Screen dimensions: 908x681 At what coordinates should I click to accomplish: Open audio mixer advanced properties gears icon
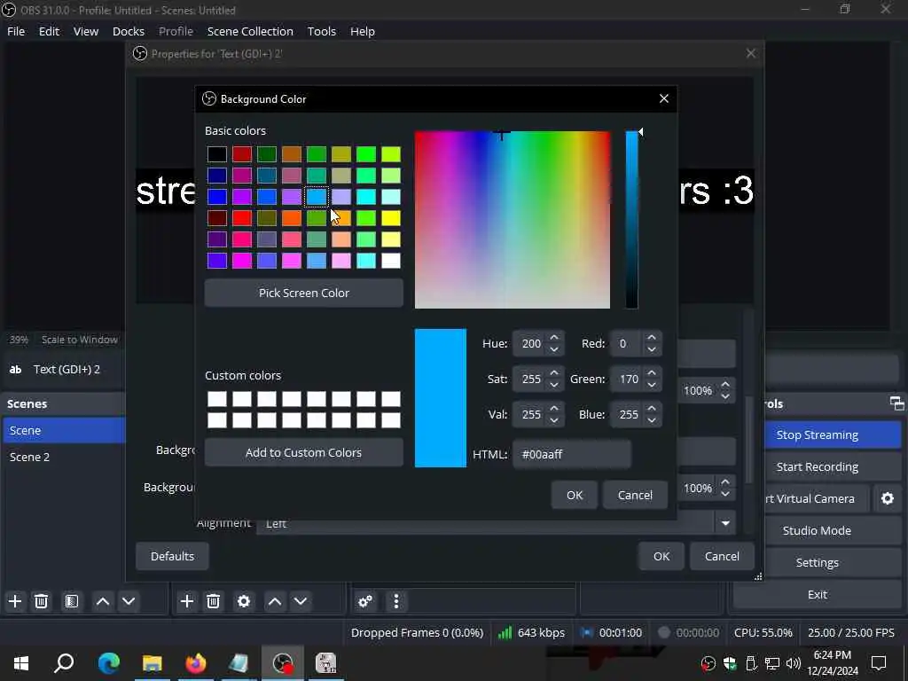click(365, 601)
